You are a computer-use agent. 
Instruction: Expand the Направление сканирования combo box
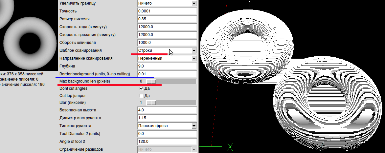point(167,58)
